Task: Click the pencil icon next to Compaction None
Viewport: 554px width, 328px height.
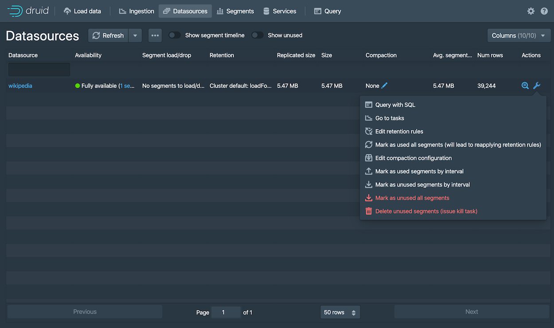Action: [384, 85]
